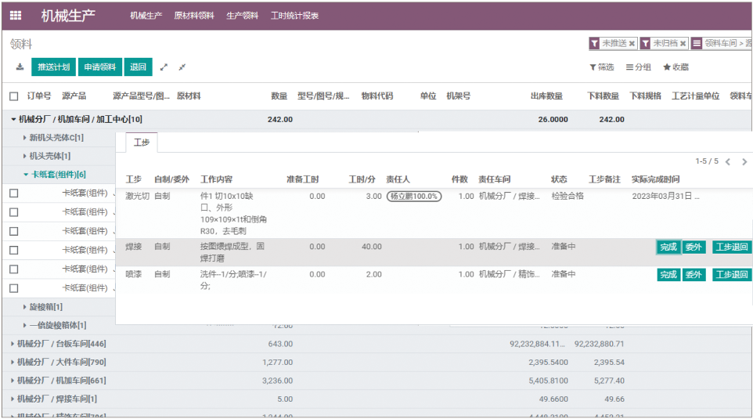Open the 筛选 filter dropdown

(602, 67)
